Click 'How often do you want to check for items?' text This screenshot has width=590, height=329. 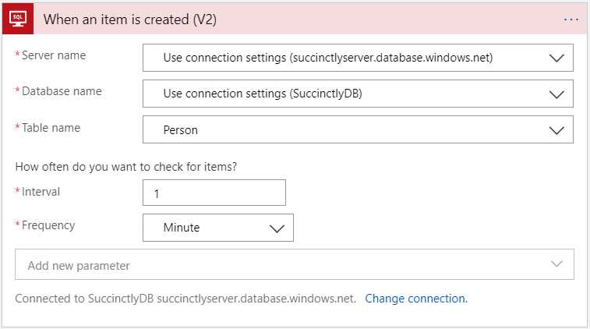coord(126,167)
